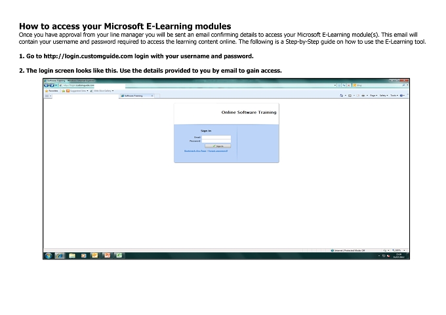The image size is (446, 315).
Task: Click the Sign in button
Action: [218, 146]
